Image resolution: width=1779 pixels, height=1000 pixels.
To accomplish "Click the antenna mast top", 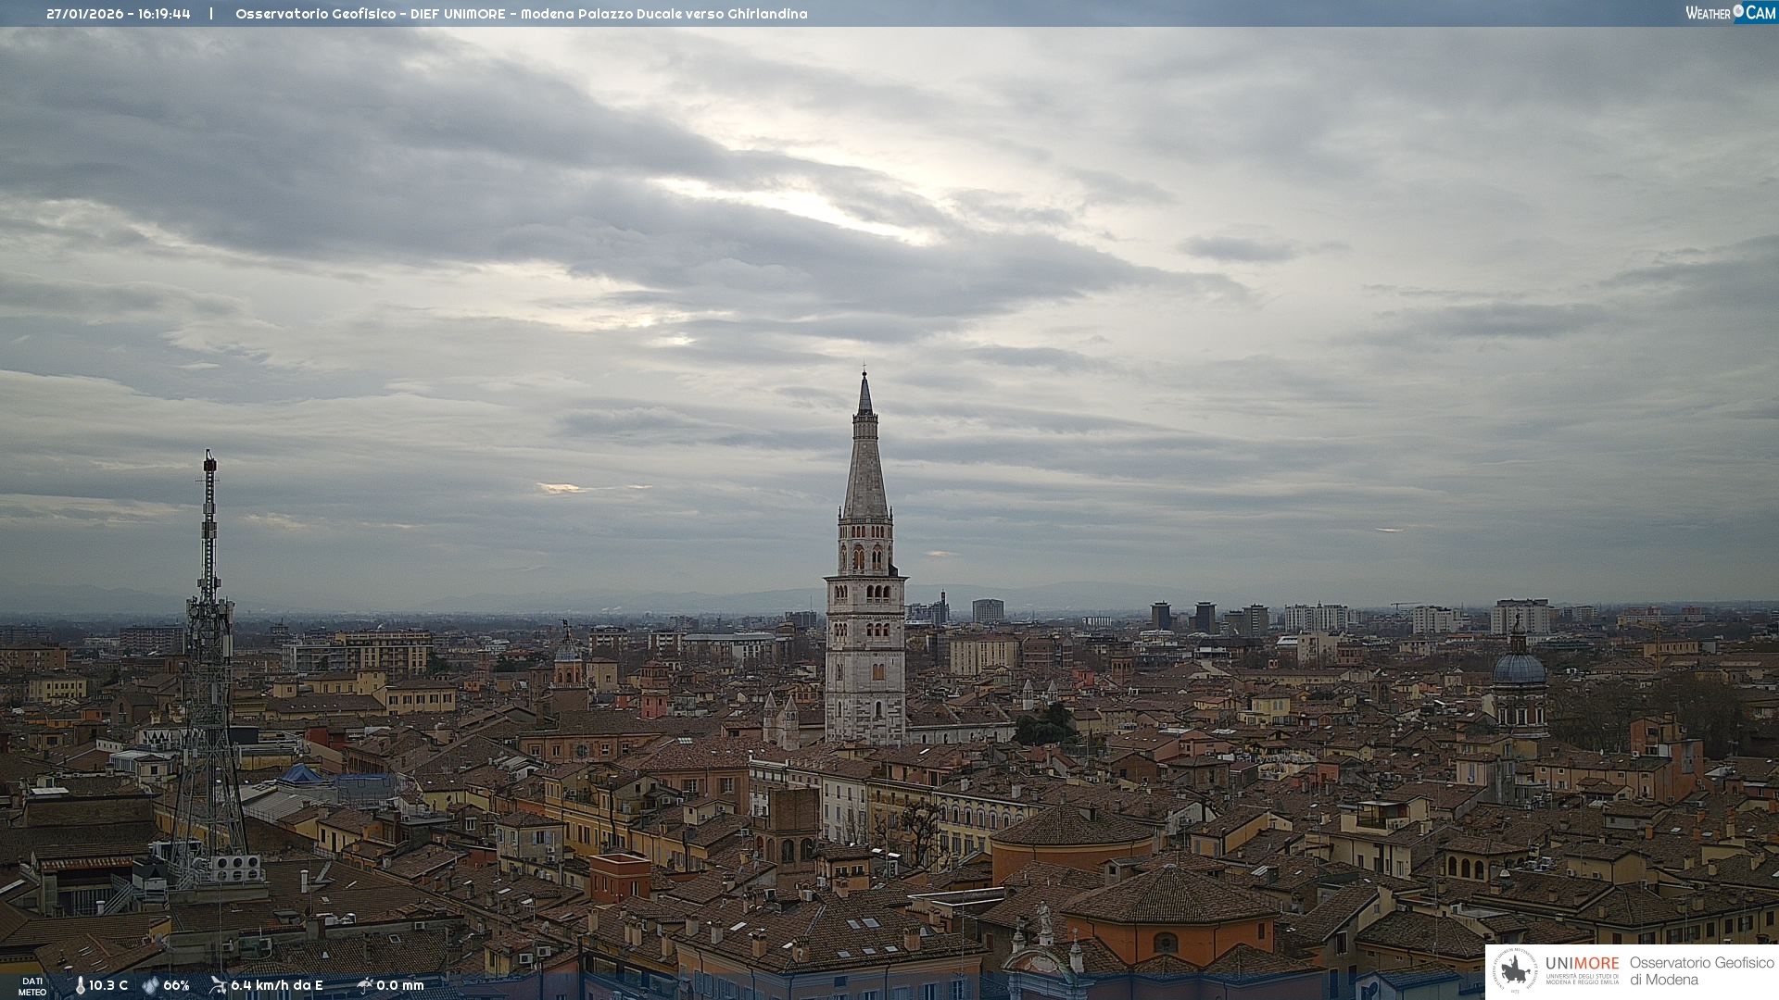I will tap(210, 463).
